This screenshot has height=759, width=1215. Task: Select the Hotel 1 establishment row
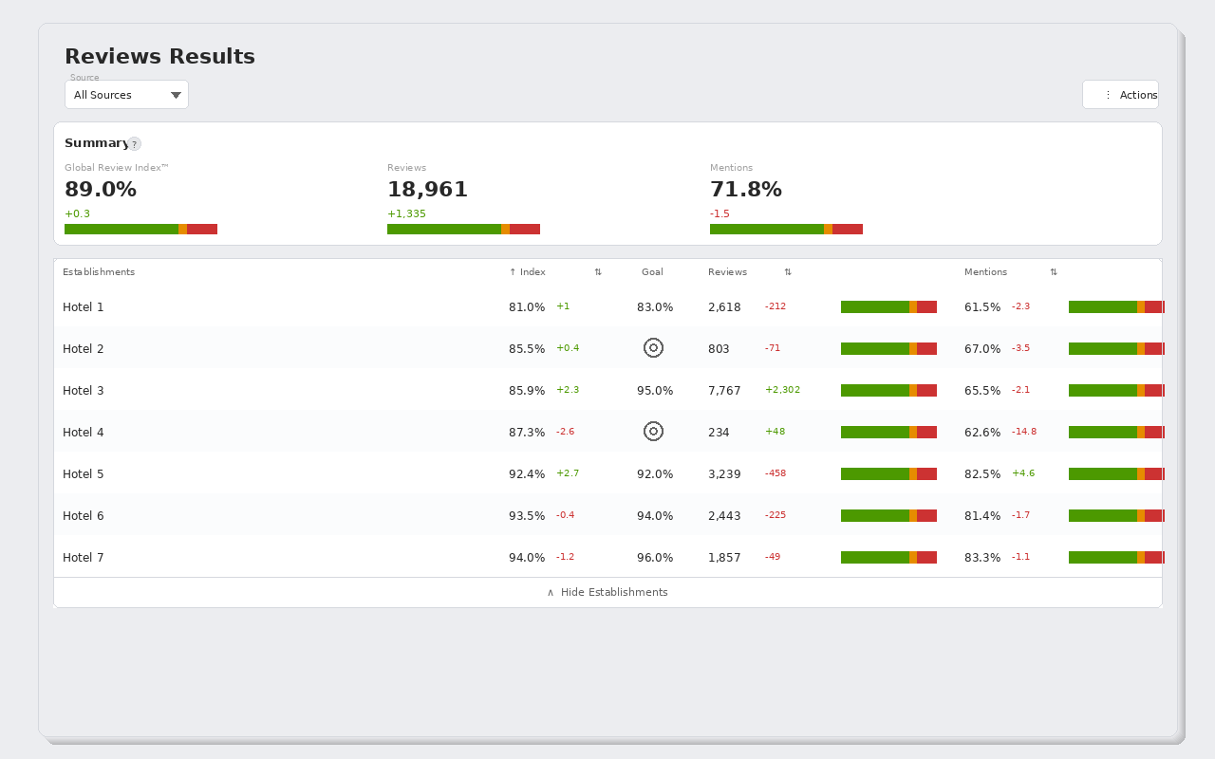[x=607, y=307]
